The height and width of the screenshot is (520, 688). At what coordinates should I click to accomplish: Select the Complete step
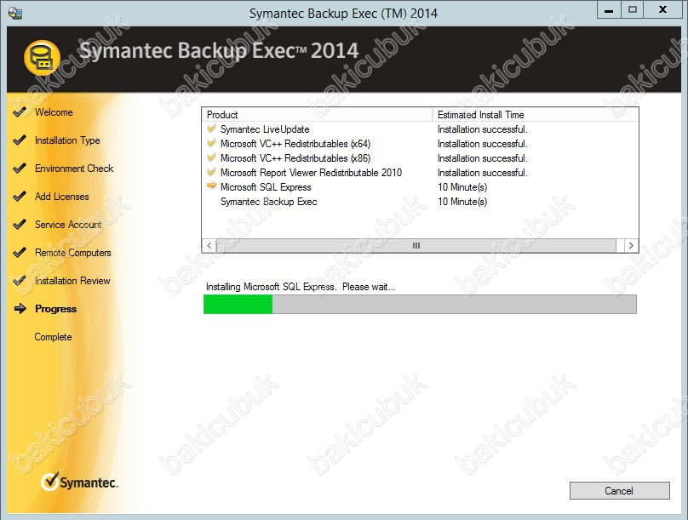point(53,337)
